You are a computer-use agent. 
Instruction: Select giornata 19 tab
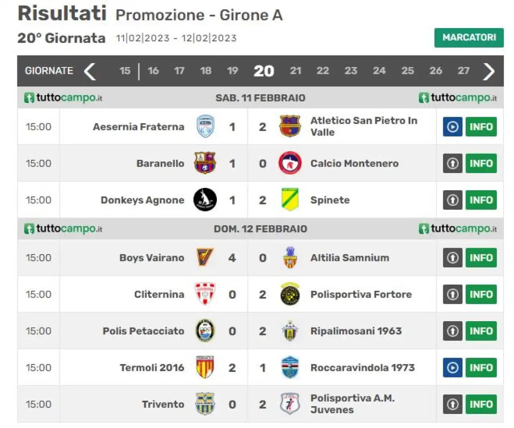click(233, 71)
